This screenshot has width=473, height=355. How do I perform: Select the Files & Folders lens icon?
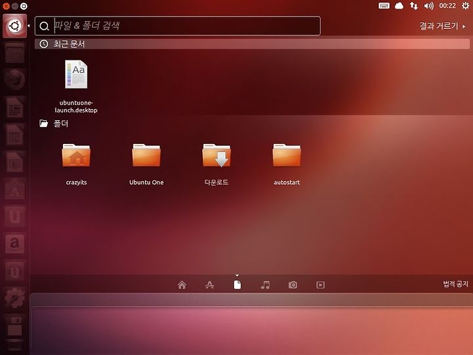(x=237, y=285)
